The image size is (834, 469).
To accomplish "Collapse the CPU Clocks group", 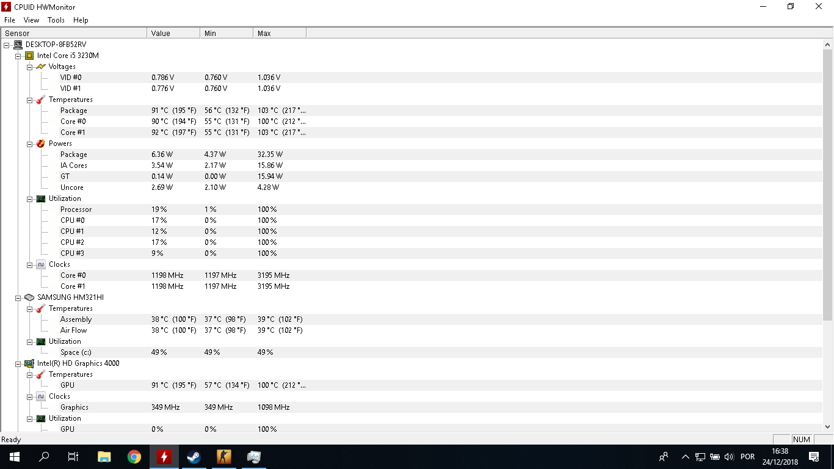I will coord(29,264).
